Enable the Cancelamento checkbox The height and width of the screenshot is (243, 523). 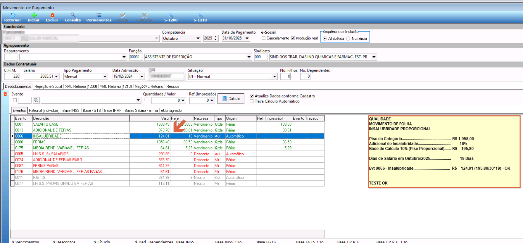tap(264, 38)
